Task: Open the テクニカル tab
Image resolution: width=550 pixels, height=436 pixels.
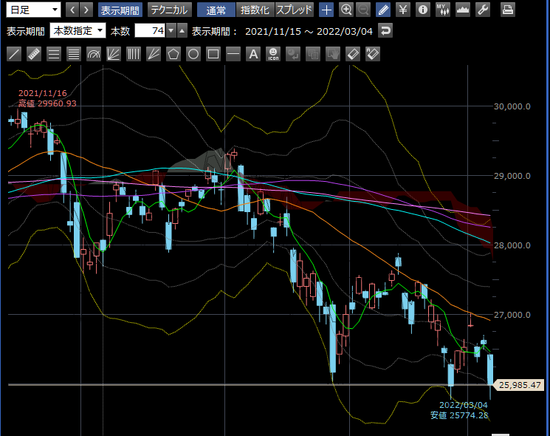Action: point(169,10)
